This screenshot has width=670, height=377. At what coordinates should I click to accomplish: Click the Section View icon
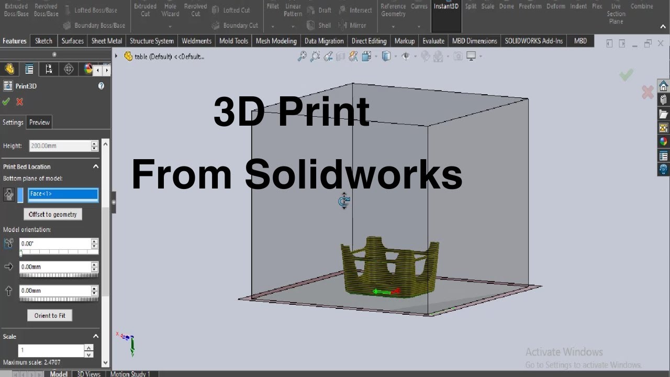pyautogui.click(x=341, y=57)
